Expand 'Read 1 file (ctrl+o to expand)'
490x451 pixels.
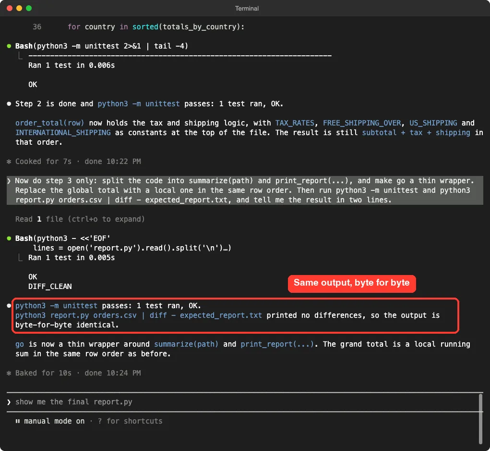tap(80, 219)
